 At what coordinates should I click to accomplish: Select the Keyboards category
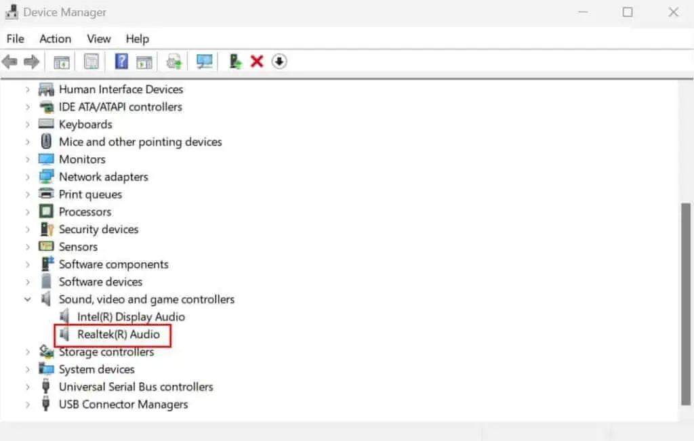coord(85,124)
